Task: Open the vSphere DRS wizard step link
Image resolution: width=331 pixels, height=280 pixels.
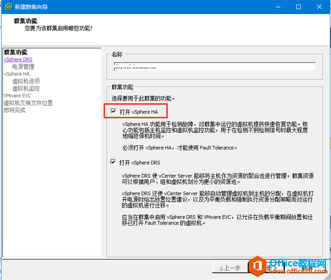Action: click(x=18, y=59)
